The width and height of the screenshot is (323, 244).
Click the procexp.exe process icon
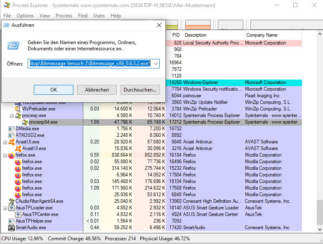[18, 116]
